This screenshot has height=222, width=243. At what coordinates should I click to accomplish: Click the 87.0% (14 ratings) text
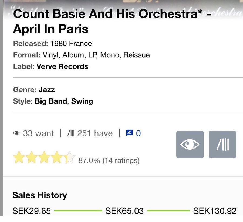[109, 160]
